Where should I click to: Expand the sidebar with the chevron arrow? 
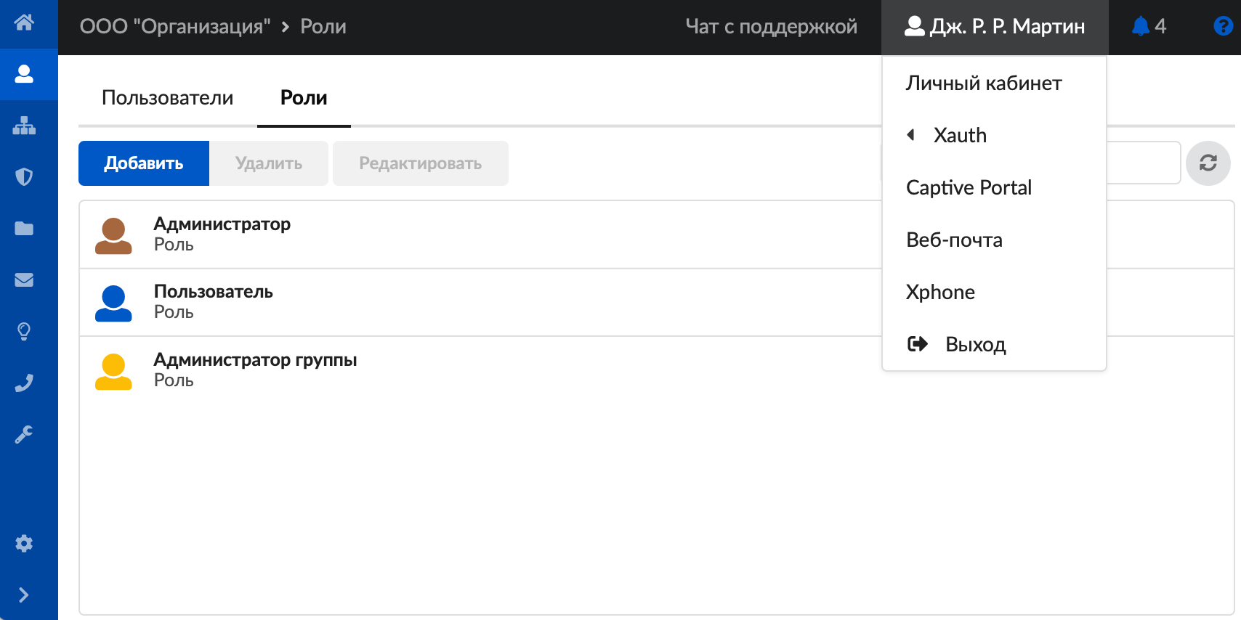24,595
